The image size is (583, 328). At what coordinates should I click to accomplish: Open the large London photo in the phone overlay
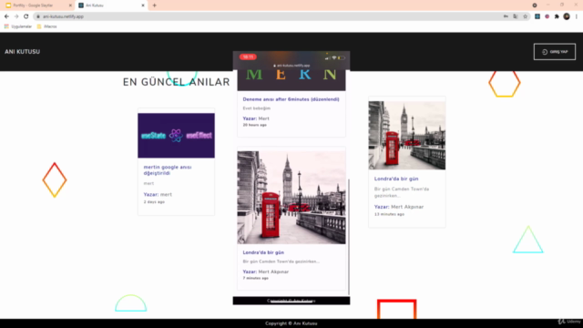pos(291,198)
